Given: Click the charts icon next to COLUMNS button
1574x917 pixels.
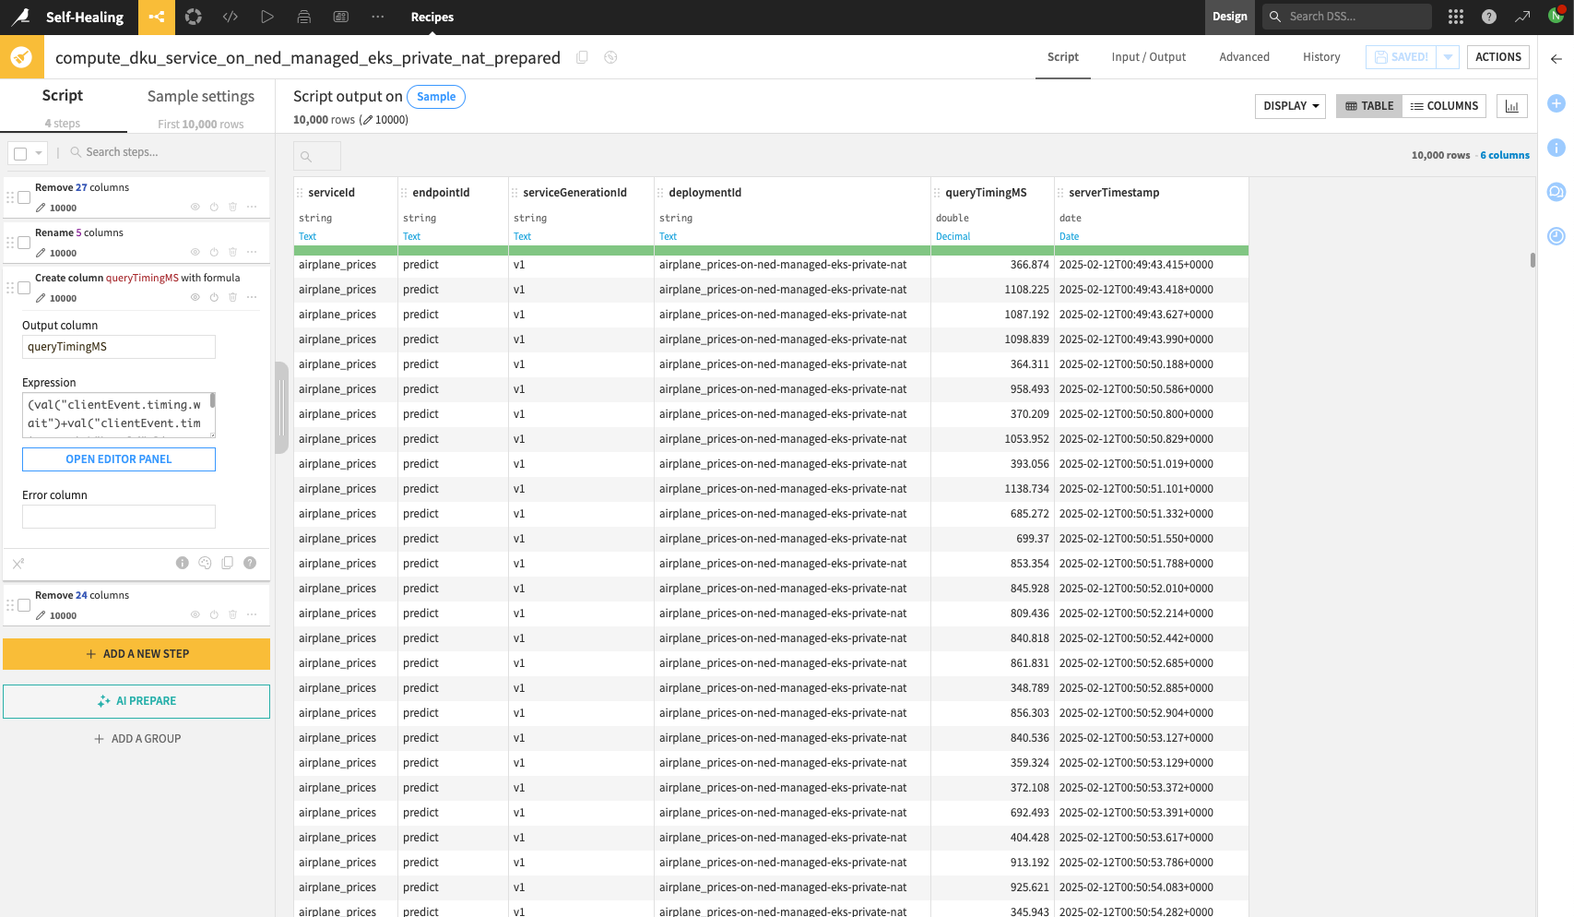Looking at the screenshot, I should pos(1511,105).
